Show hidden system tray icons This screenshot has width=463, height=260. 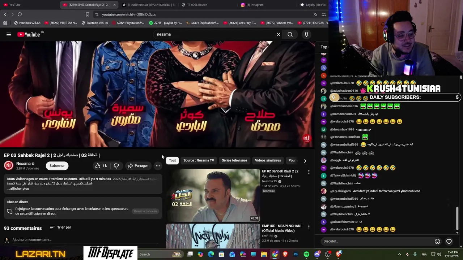coord(399,254)
